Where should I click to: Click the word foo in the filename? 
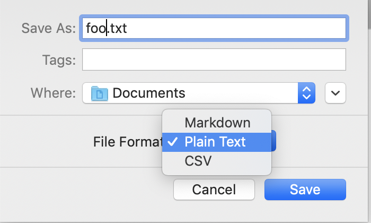(x=96, y=28)
